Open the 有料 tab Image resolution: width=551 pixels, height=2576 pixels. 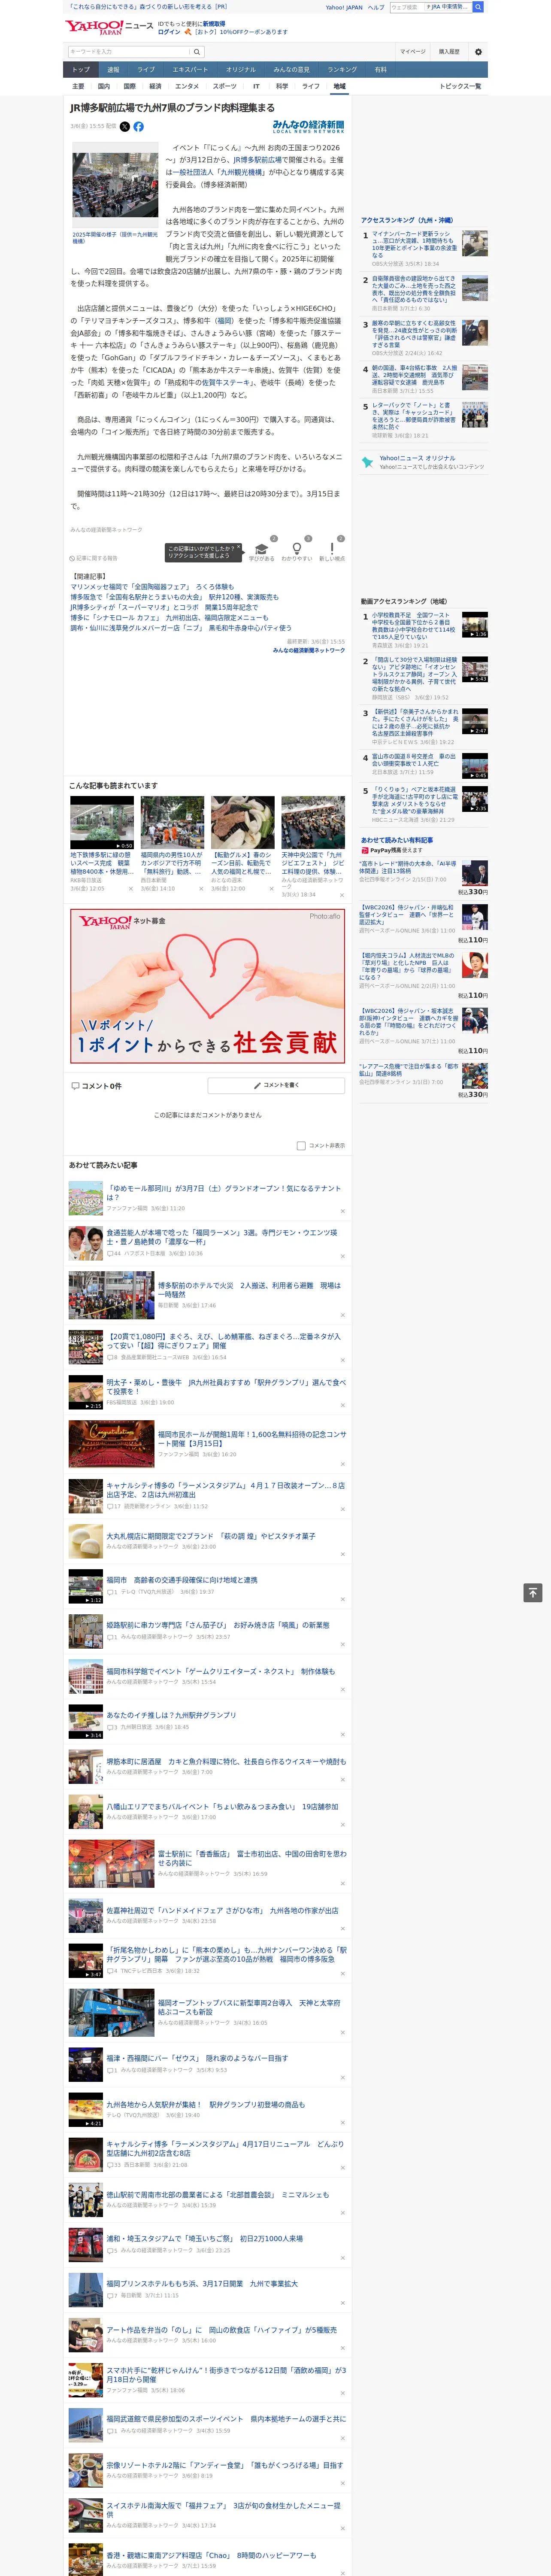(380, 70)
